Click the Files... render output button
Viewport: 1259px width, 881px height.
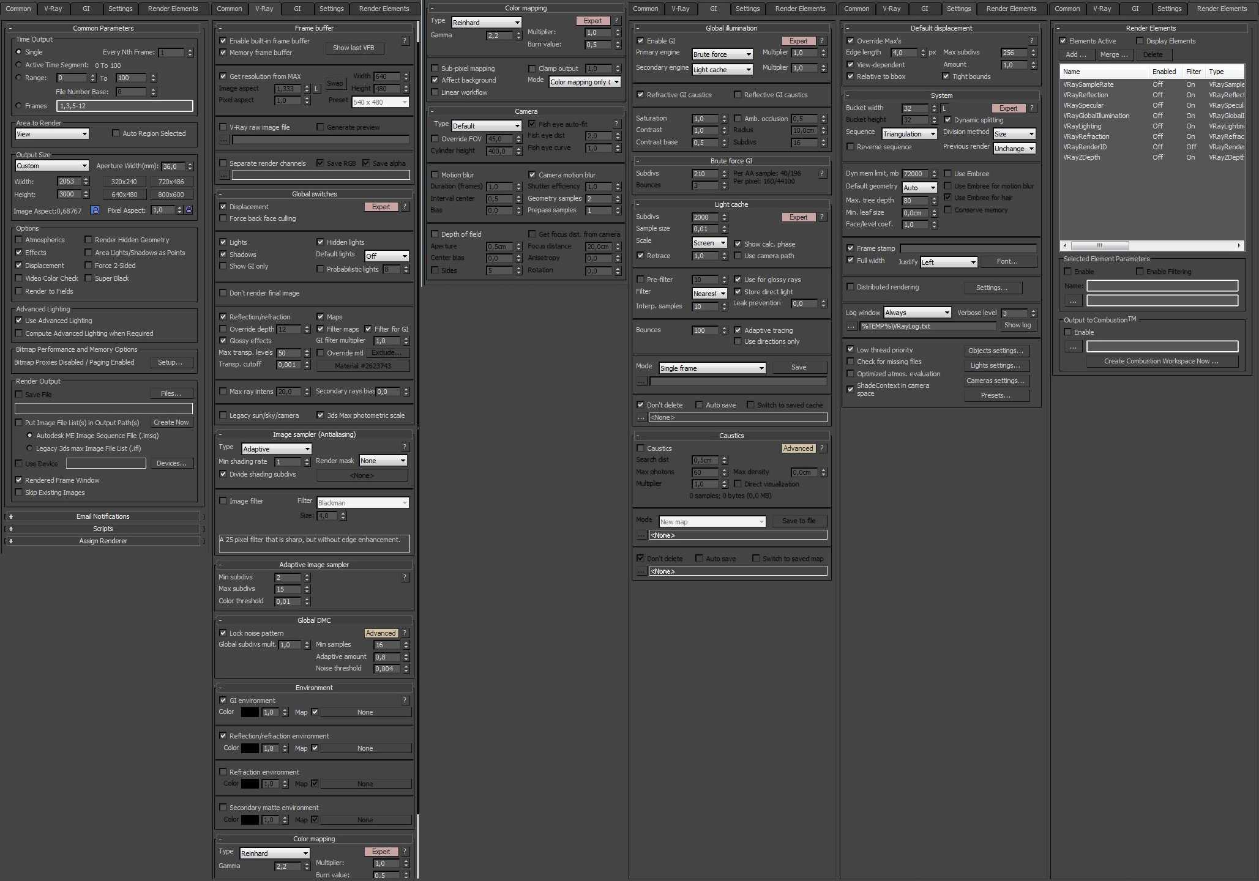171,393
